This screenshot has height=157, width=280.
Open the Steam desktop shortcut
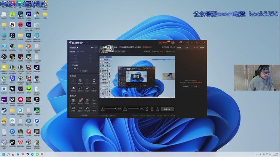coord(4,110)
